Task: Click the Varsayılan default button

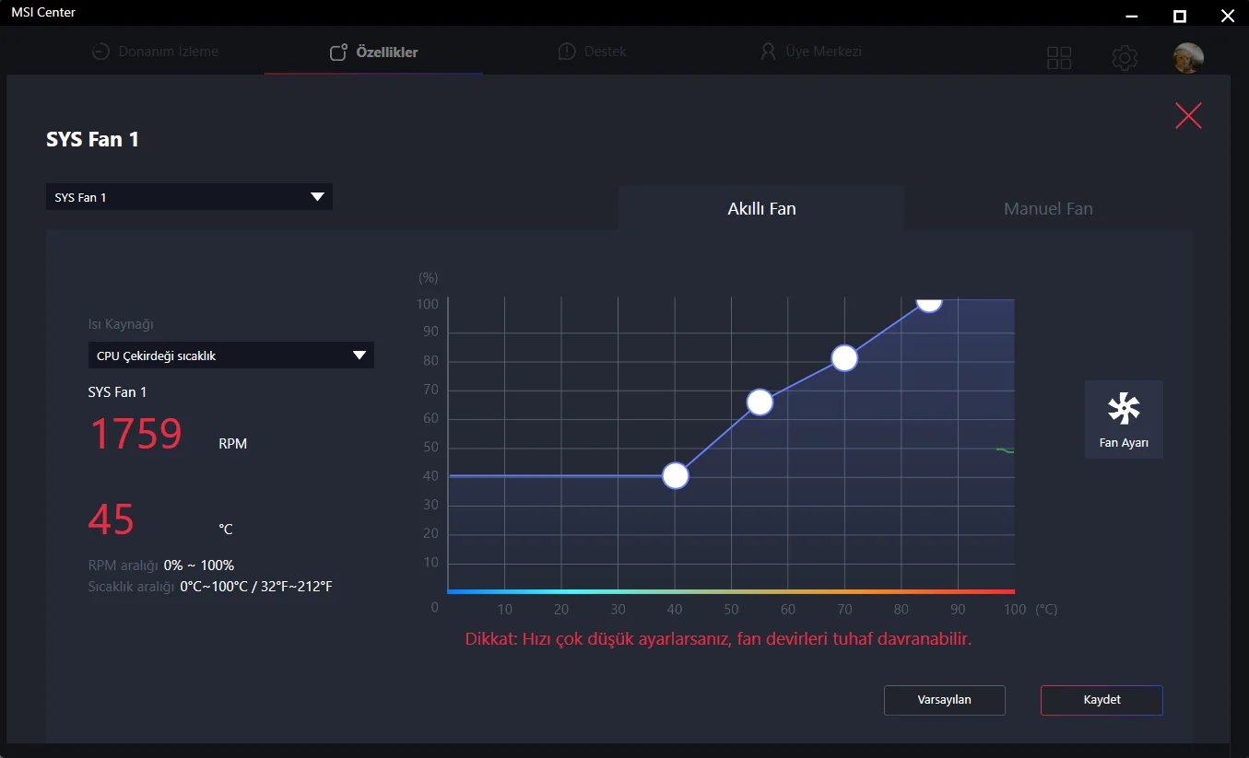Action: 945,700
